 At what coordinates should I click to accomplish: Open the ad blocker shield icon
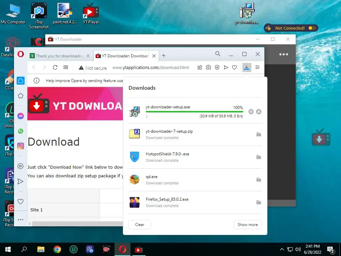click(x=217, y=67)
